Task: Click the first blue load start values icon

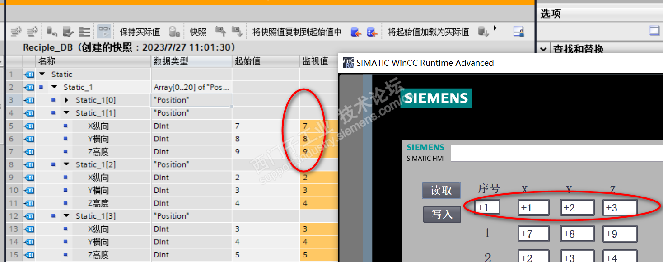Action: pos(356,32)
